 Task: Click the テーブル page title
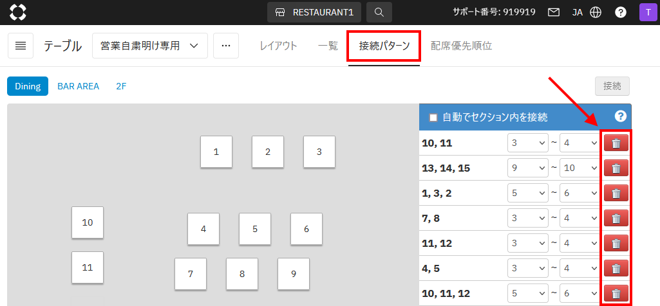coord(62,46)
